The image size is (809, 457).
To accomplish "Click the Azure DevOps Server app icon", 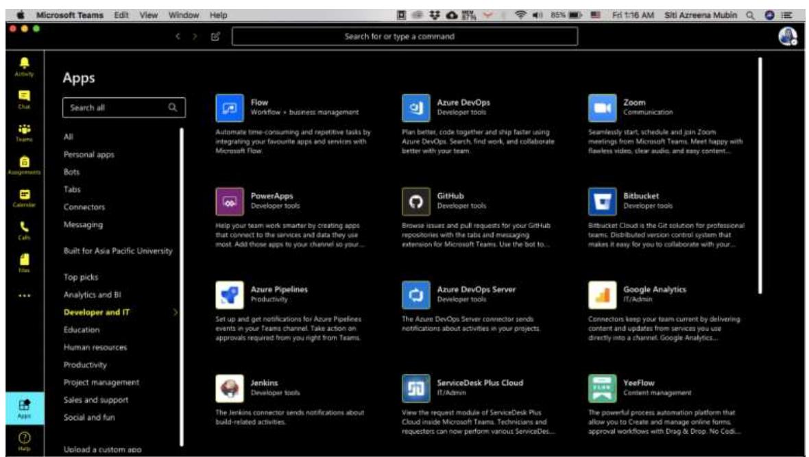I will pos(416,295).
